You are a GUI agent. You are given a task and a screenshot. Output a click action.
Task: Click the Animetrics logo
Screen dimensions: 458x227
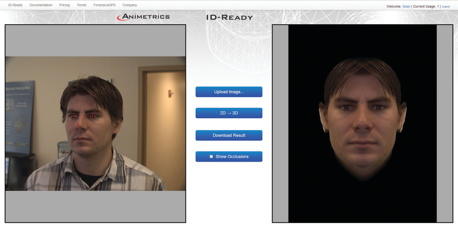point(143,17)
